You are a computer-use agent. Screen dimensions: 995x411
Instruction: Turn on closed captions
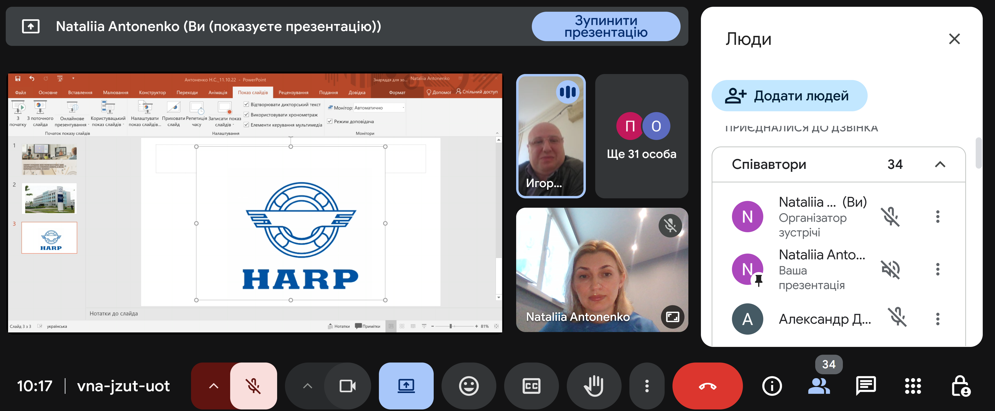531,385
